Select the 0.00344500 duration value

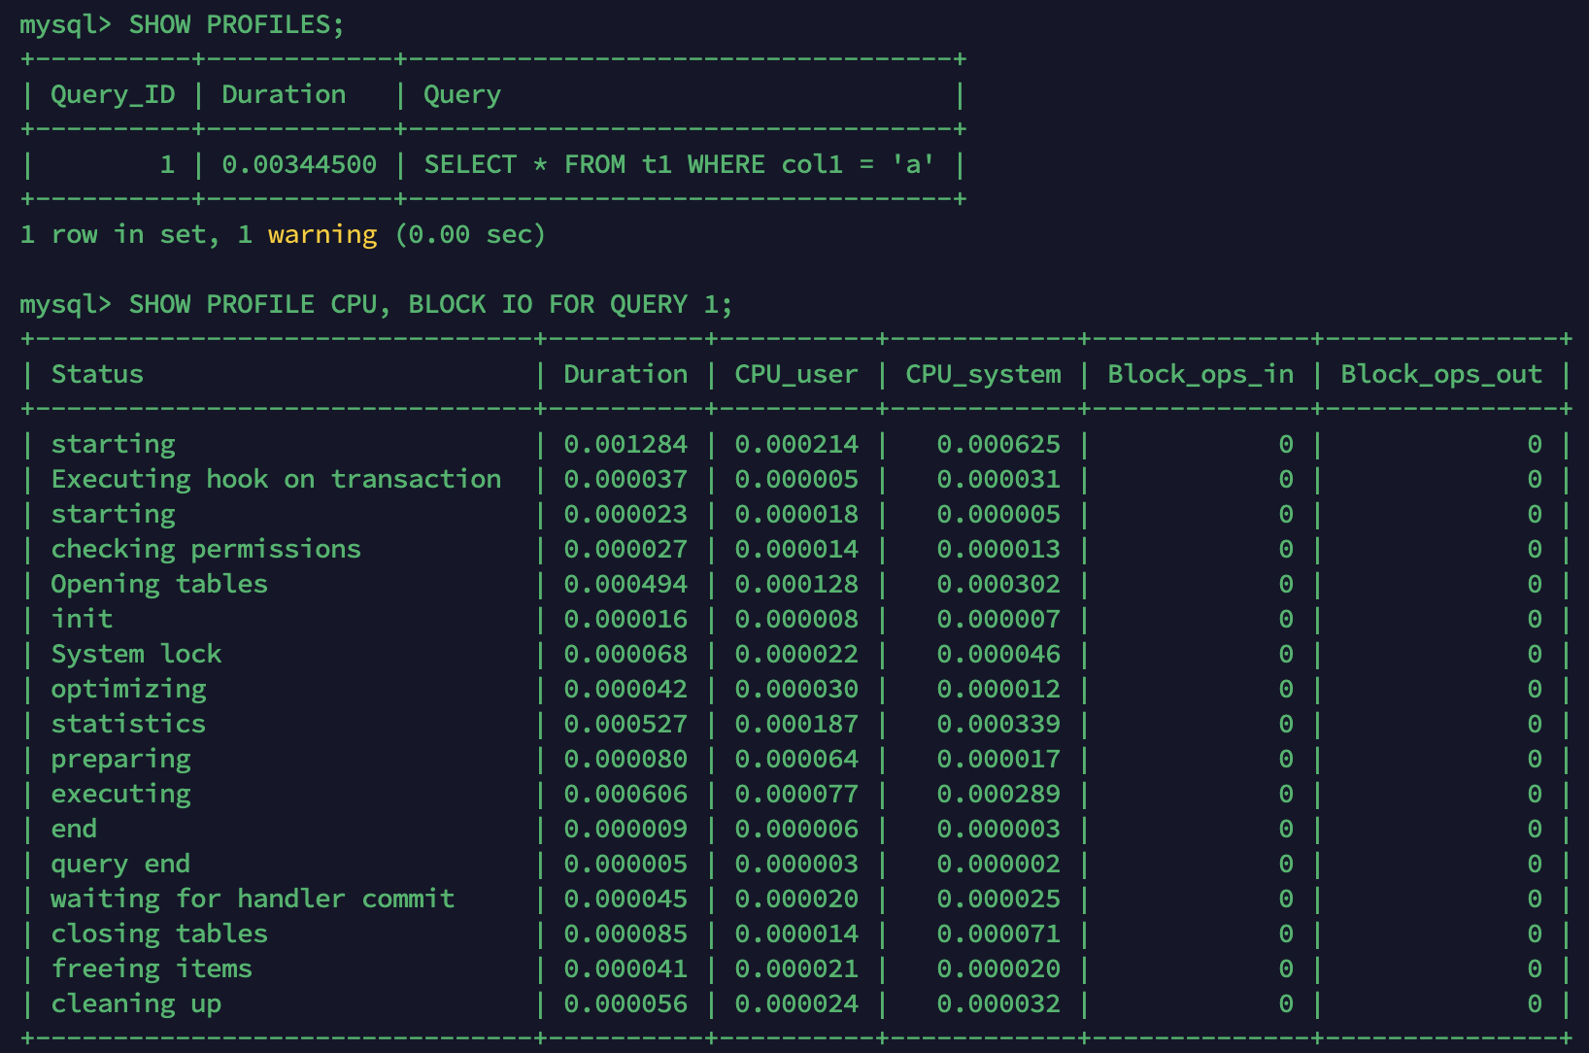299,164
